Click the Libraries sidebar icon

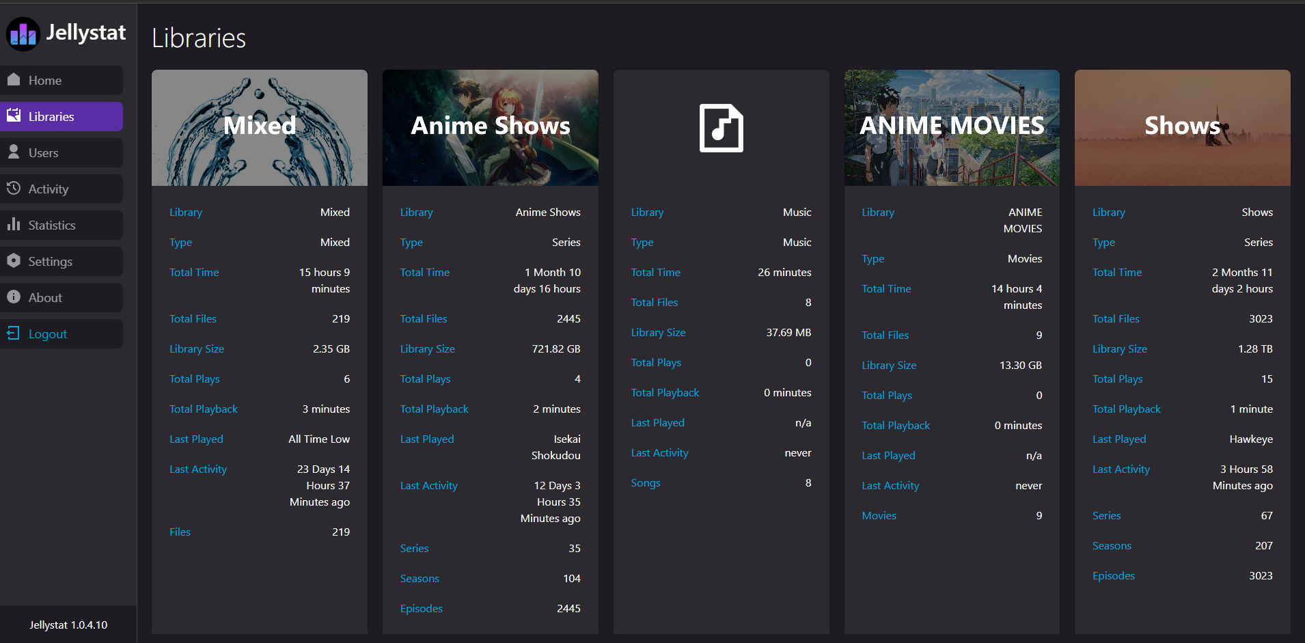coord(14,116)
